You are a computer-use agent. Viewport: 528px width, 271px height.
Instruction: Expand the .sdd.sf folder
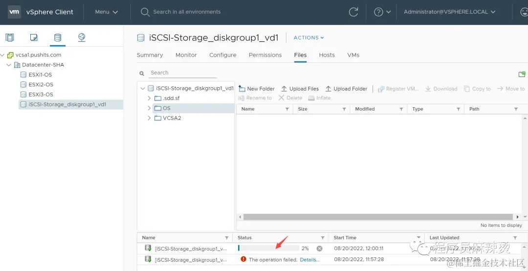[x=149, y=98]
